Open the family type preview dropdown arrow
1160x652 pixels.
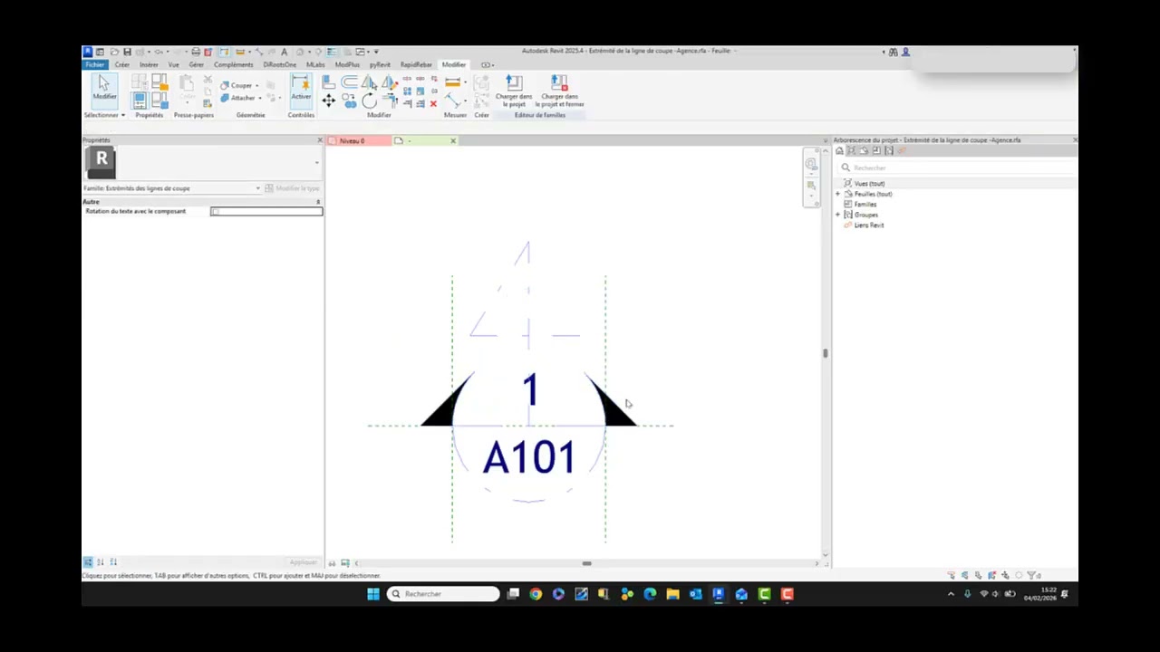tap(316, 163)
